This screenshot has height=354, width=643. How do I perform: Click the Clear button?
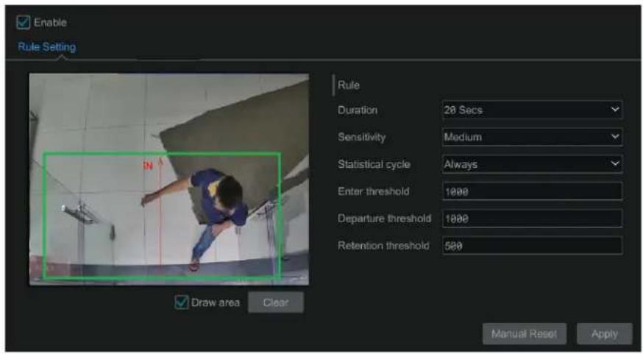point(276,302)
